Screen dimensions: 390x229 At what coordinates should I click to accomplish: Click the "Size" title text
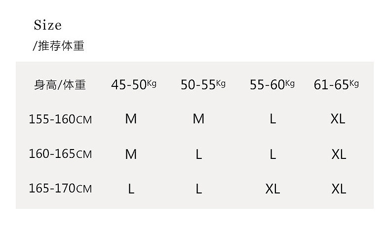tap(48, 25)
